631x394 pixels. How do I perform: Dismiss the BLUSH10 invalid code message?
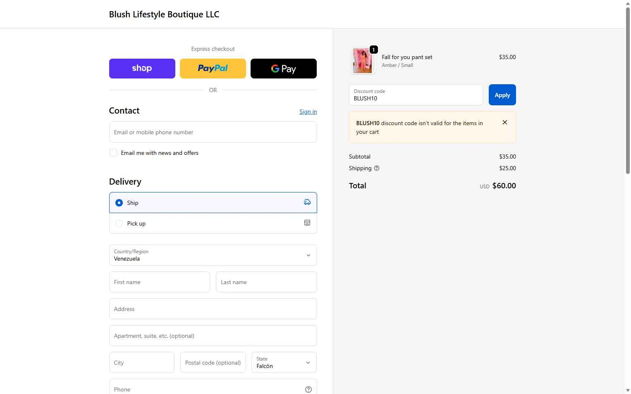point(505,122)
